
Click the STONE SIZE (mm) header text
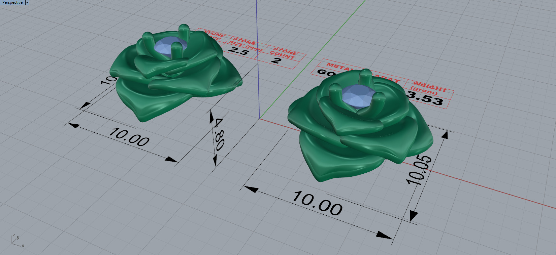click(246, 45)
